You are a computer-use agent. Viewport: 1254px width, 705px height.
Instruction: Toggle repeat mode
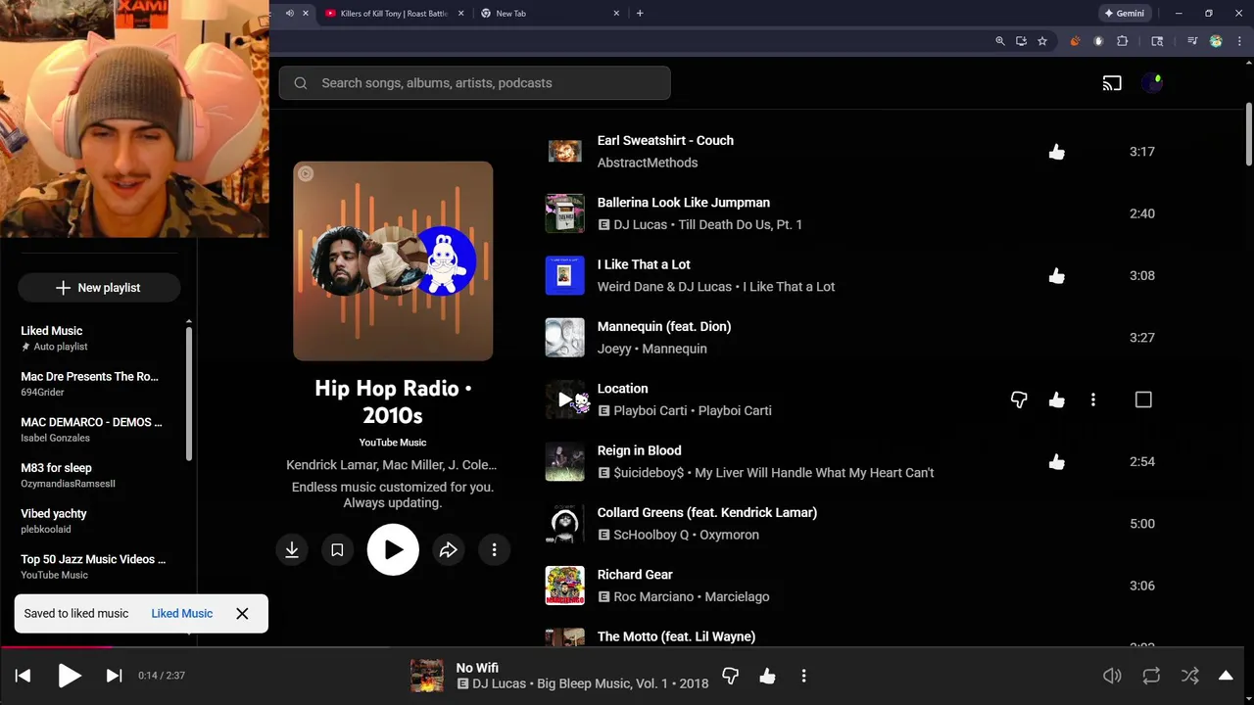pos(1151,676)
